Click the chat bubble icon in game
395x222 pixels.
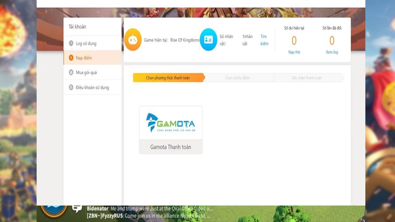coord(77,208)
